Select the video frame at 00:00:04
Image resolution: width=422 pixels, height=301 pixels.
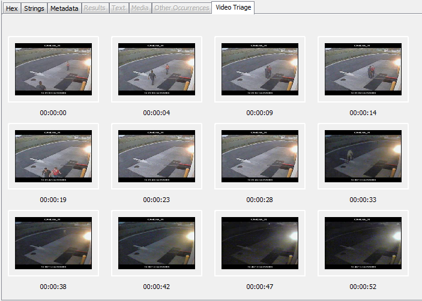(x=157, y=69)
